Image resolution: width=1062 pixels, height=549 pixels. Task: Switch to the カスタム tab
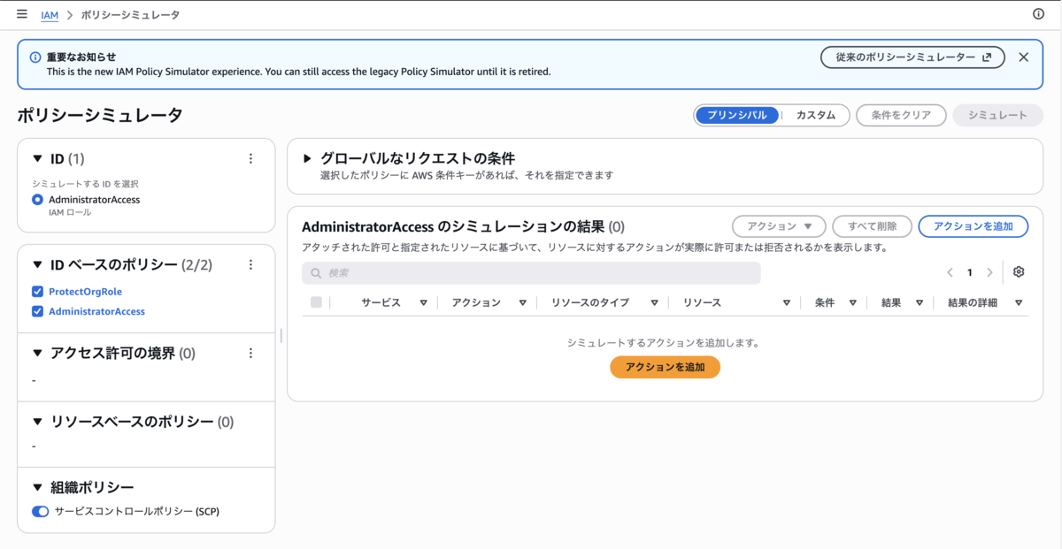click(815, 115)
